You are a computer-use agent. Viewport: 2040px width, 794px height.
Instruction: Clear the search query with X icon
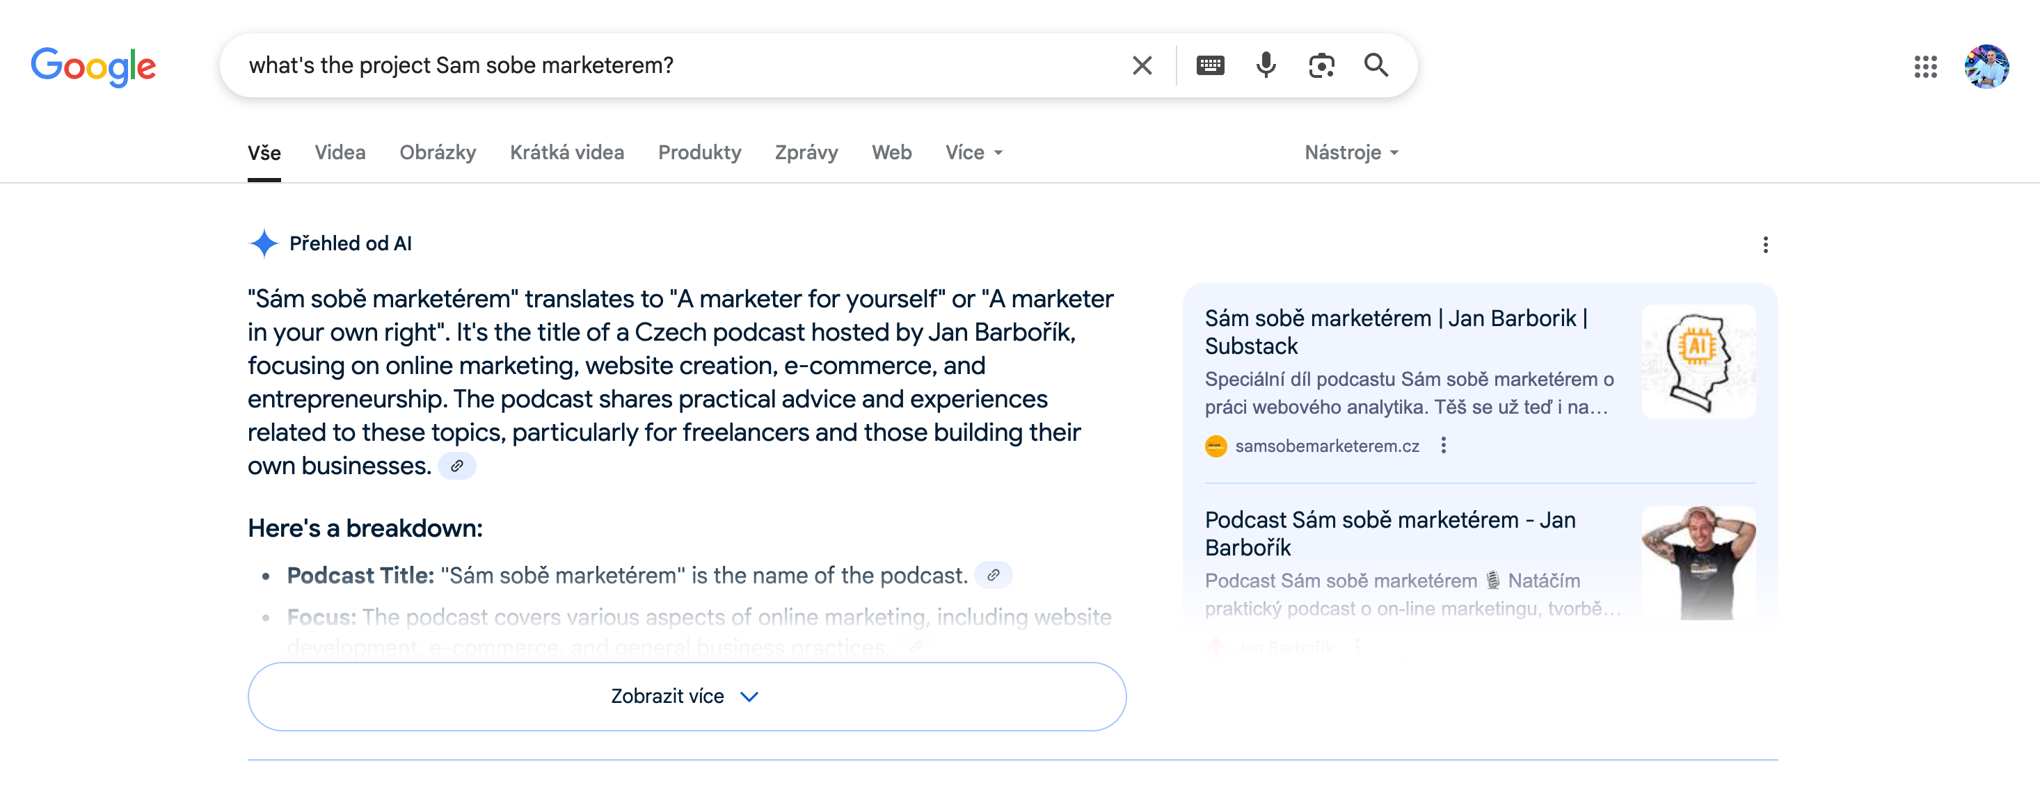1141,65
